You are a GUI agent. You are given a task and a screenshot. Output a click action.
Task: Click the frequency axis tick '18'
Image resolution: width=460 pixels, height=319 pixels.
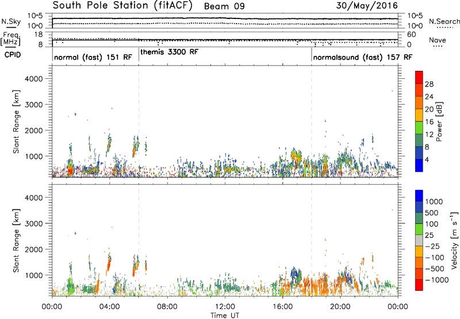(x=39, y=35)
